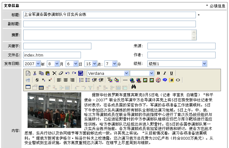This screenshot has height=148, width=229.
Task: Undo the last edit
Action: pos(67,73)
